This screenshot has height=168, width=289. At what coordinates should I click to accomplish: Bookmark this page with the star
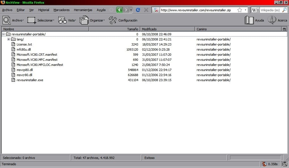click(x=240, y=10)
